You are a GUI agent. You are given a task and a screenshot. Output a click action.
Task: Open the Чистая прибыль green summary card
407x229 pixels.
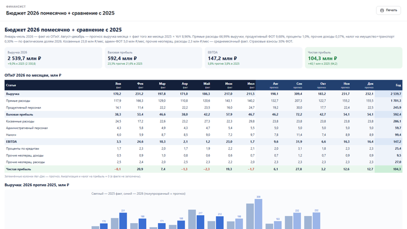[353, 58]
